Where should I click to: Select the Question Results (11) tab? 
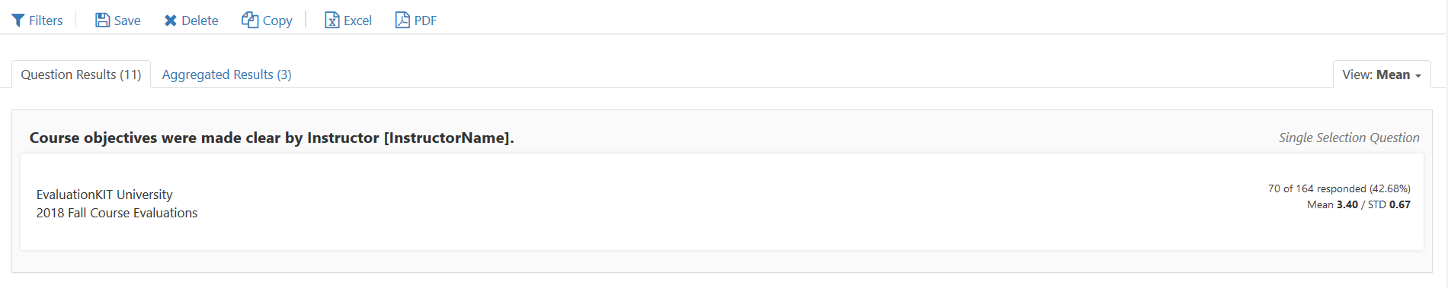pos(81,74)
